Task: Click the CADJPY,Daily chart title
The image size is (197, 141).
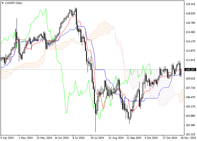Action: [14, 3]
